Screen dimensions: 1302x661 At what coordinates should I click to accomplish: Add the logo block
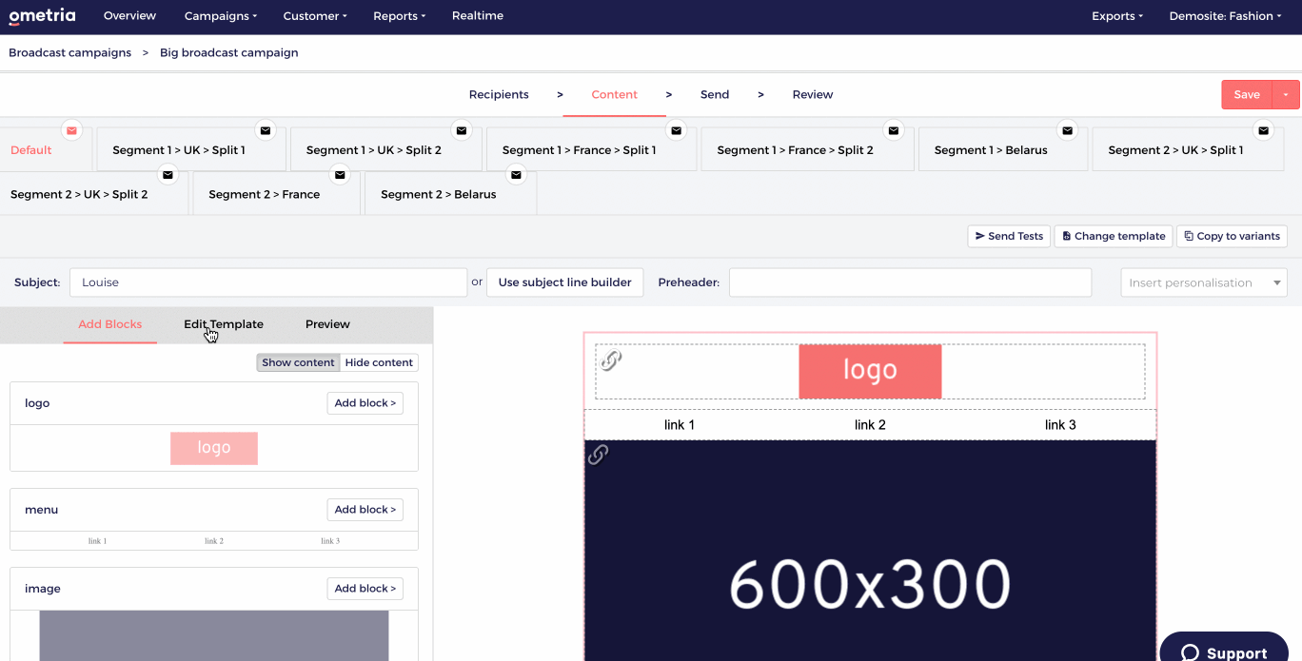coord(365,403)
